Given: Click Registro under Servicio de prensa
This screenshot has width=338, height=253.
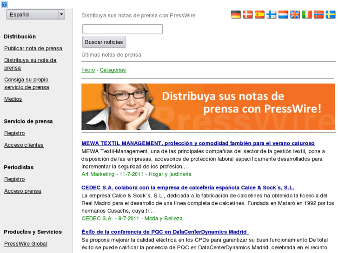Looking at the screenshot, I should click(x=14, y=133).
